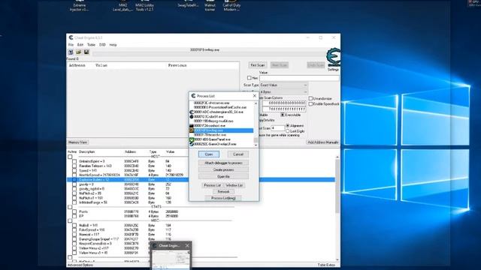Open the MW2 Level stats desktop shortcut

[x=123, y=6]
